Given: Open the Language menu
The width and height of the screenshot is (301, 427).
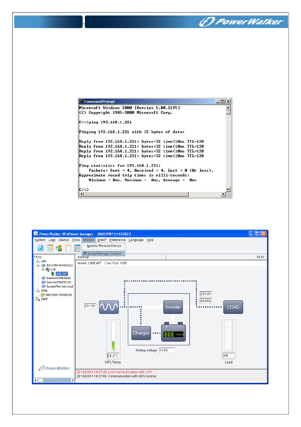Looking at the screenshot, I should [x=136, y=240].
